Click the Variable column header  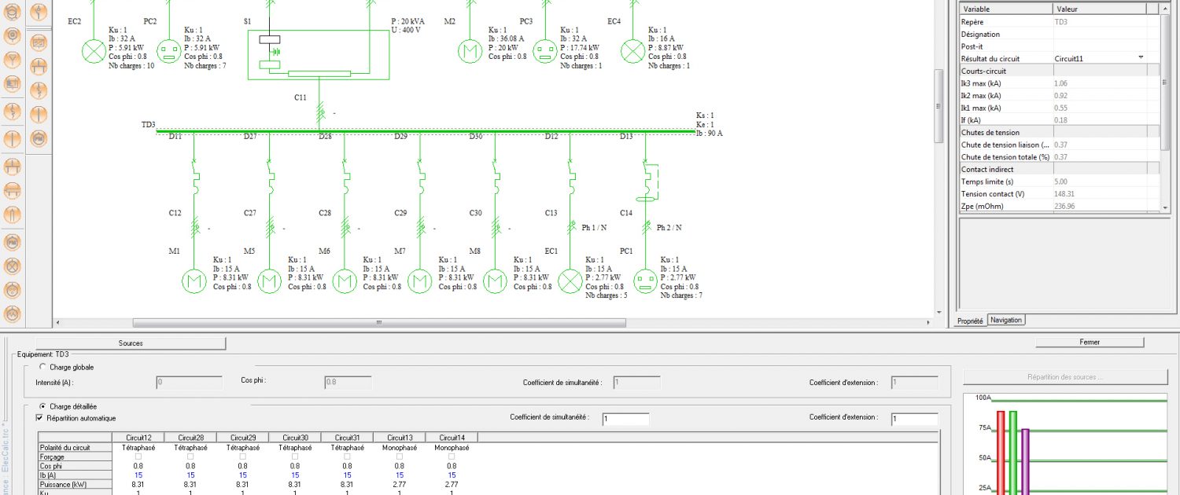tap(1005, 9)
